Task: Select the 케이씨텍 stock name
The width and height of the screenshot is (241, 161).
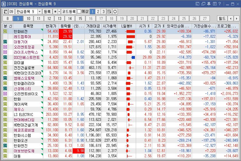Action: 20,104
